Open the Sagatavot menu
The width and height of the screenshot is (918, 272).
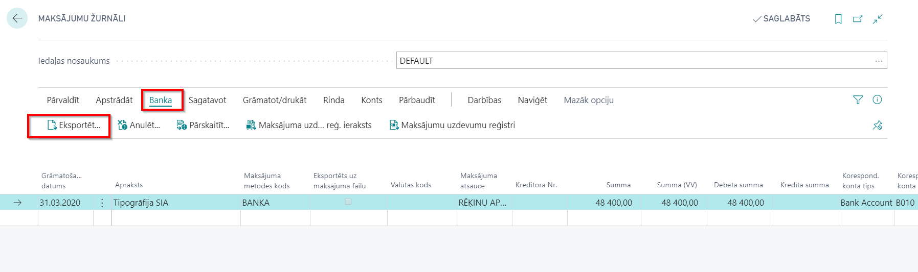tap(207, 100)
